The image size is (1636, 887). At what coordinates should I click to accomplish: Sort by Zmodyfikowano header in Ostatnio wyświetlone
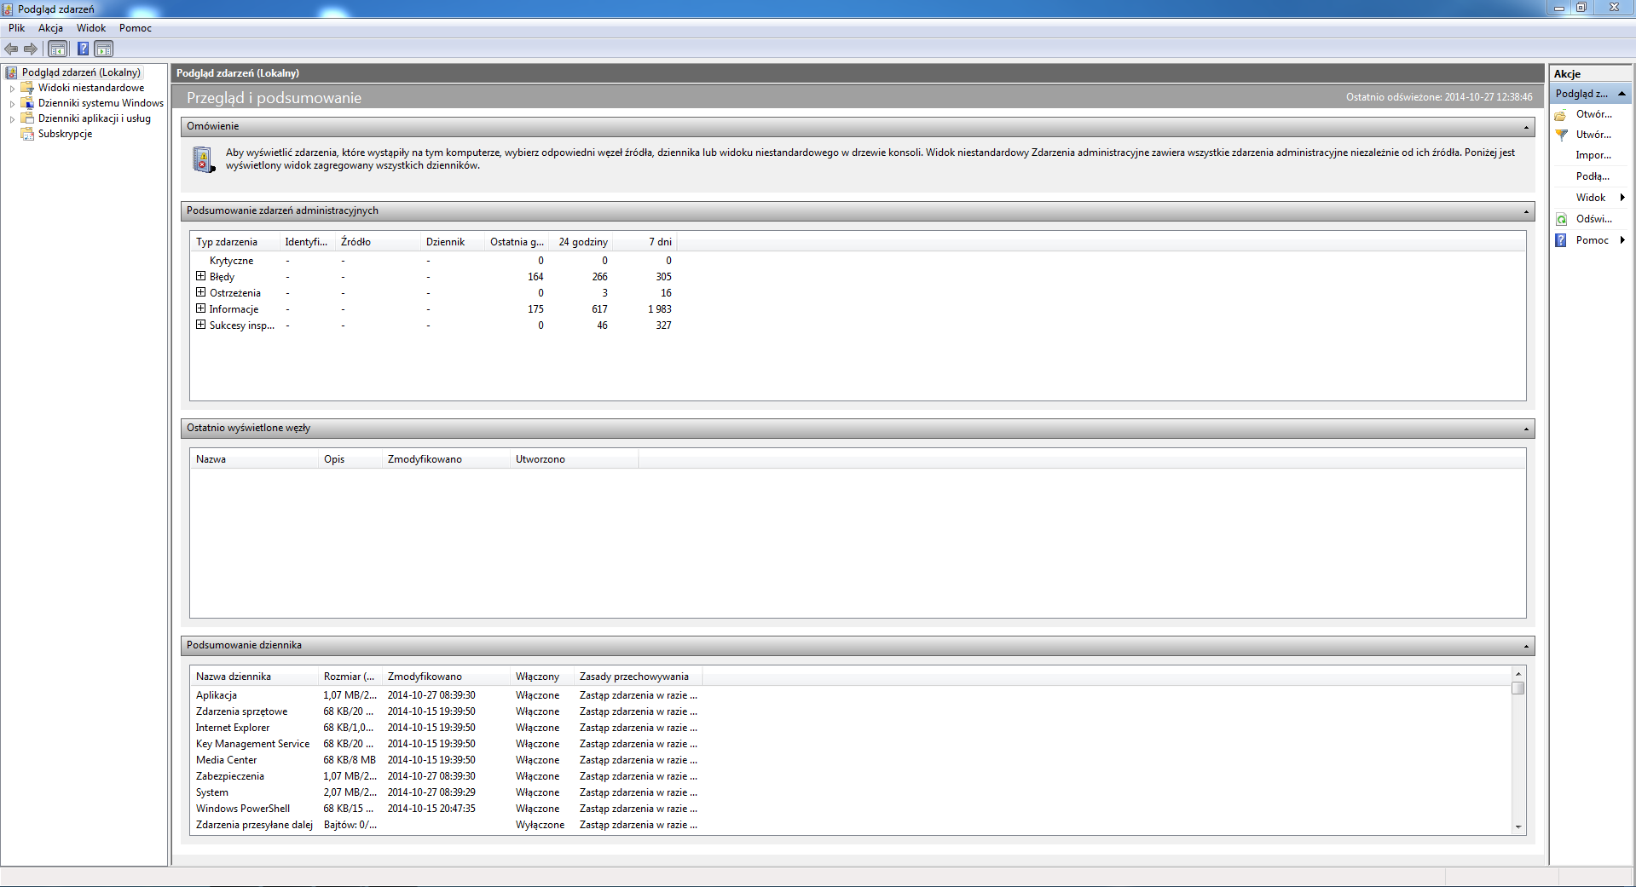point(446,459)
